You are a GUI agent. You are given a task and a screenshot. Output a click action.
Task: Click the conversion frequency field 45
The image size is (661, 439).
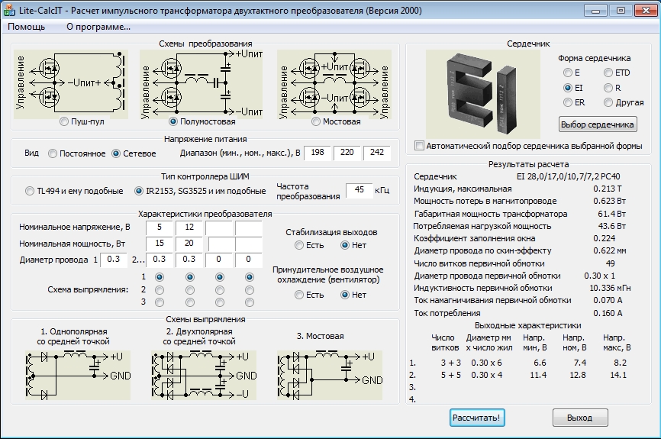360,190
